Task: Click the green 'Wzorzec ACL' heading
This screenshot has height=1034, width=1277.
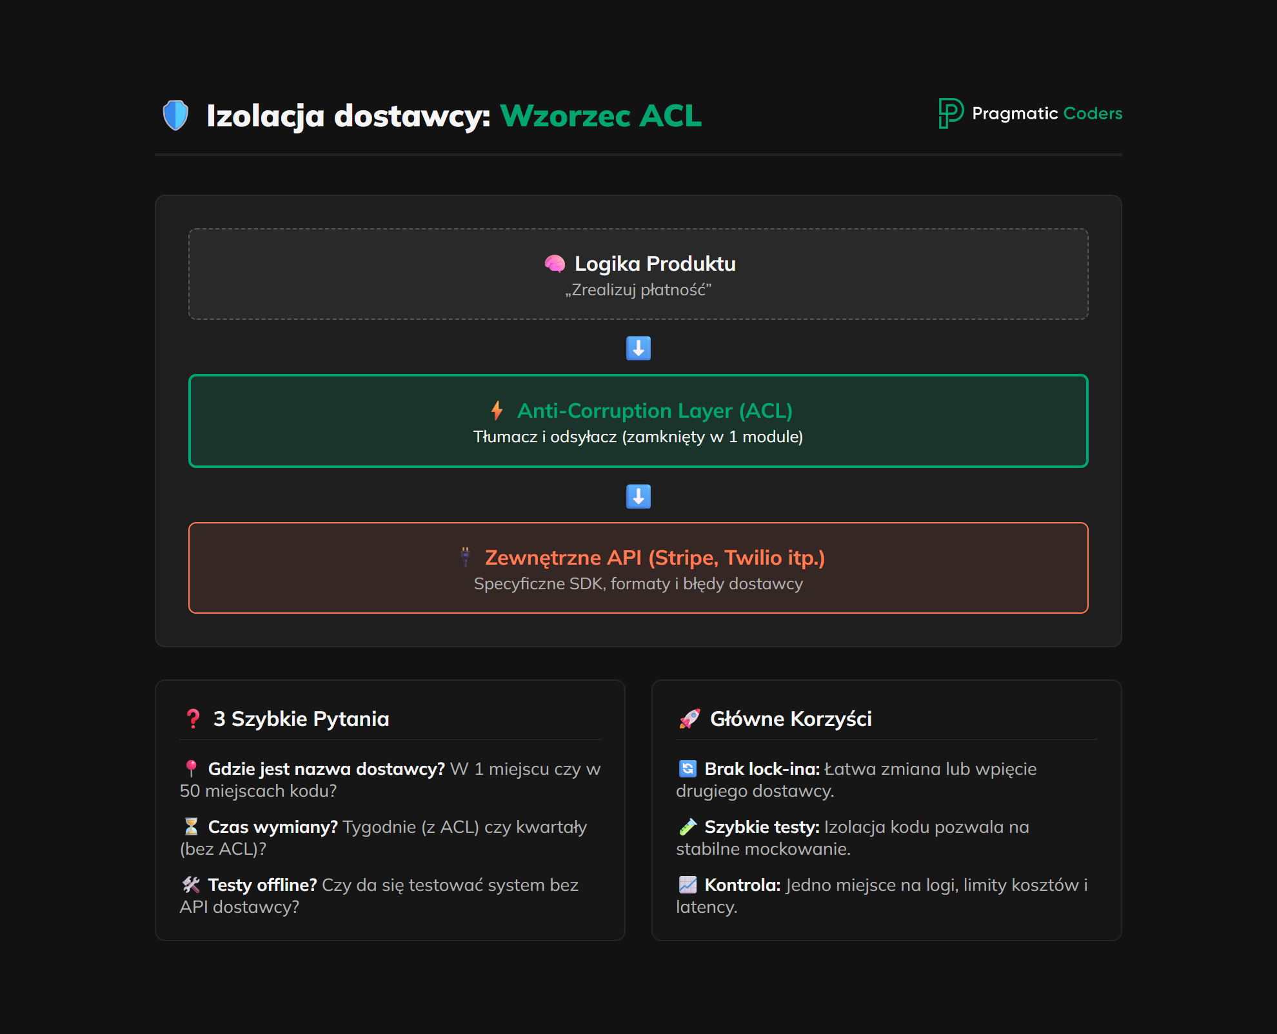Action: (600, 116)
